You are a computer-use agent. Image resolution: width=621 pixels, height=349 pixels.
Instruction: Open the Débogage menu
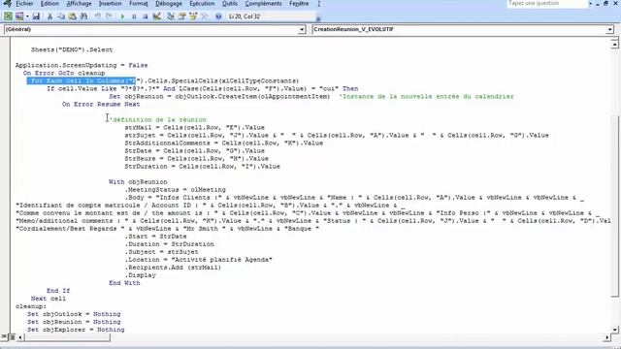[x=169, y=4]
